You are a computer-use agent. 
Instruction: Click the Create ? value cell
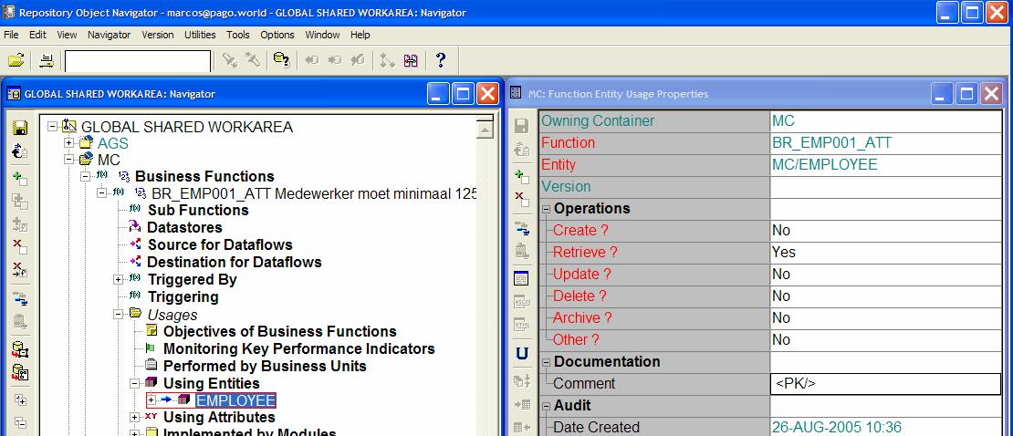coord(886,231)
